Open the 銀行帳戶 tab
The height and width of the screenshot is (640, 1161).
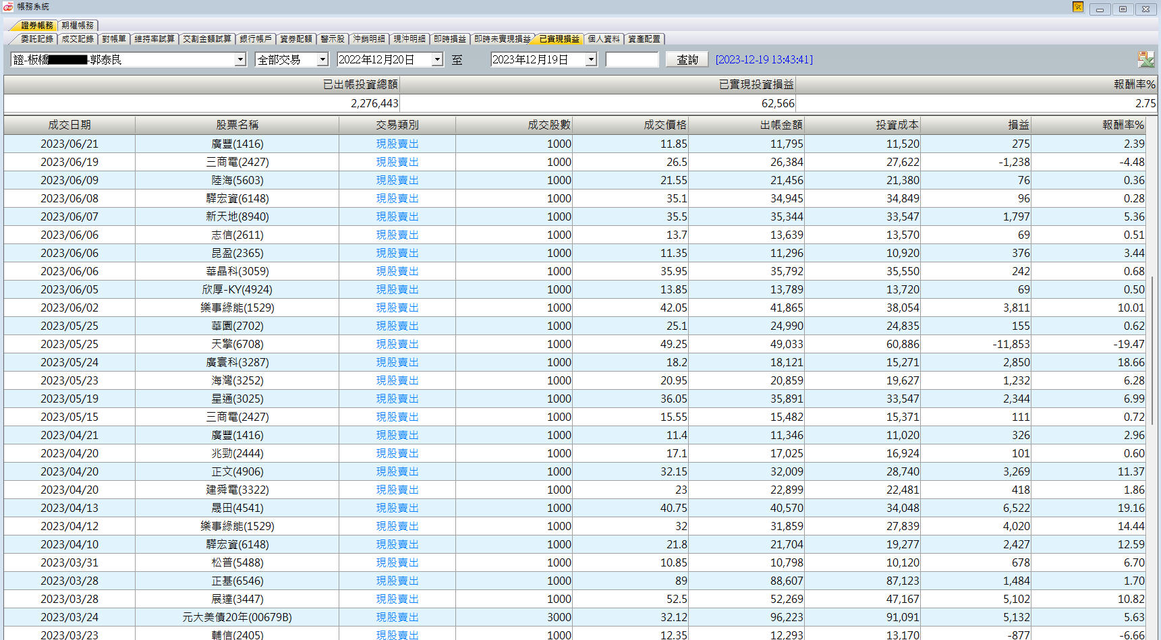(x=256, y=38)
